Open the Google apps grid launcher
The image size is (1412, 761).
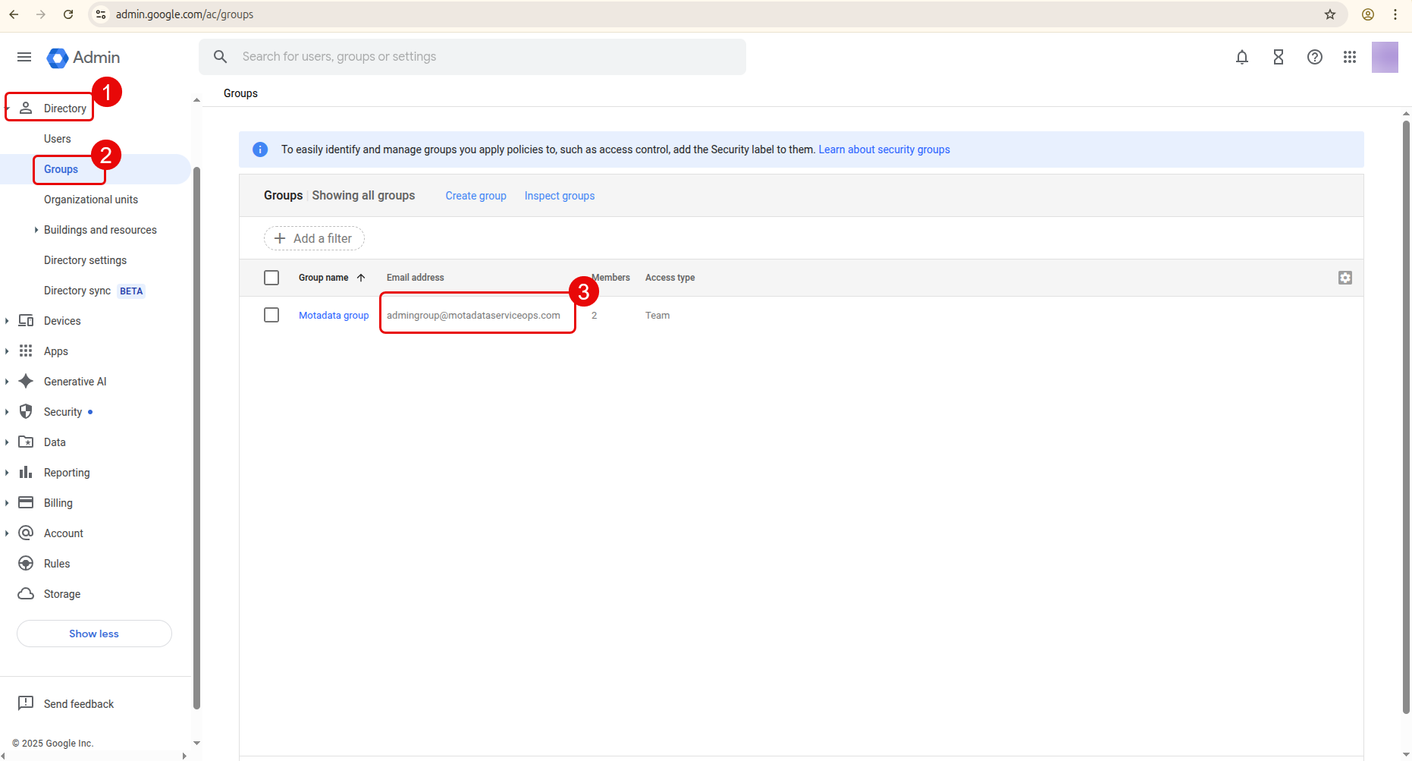[x=1349, y=57]
